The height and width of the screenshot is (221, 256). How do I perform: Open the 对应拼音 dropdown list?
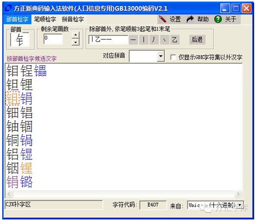[160, 57]
